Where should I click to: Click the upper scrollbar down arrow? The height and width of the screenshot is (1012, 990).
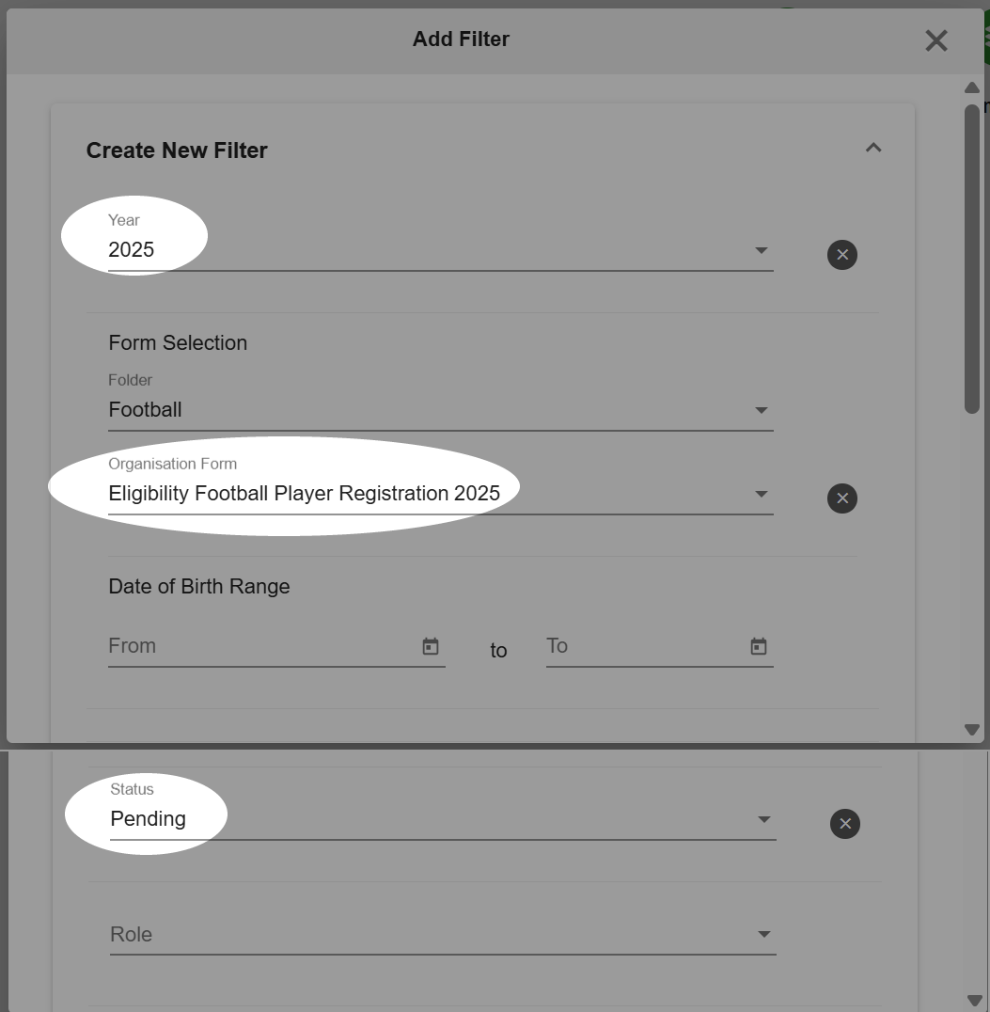[x=971, y=729]
